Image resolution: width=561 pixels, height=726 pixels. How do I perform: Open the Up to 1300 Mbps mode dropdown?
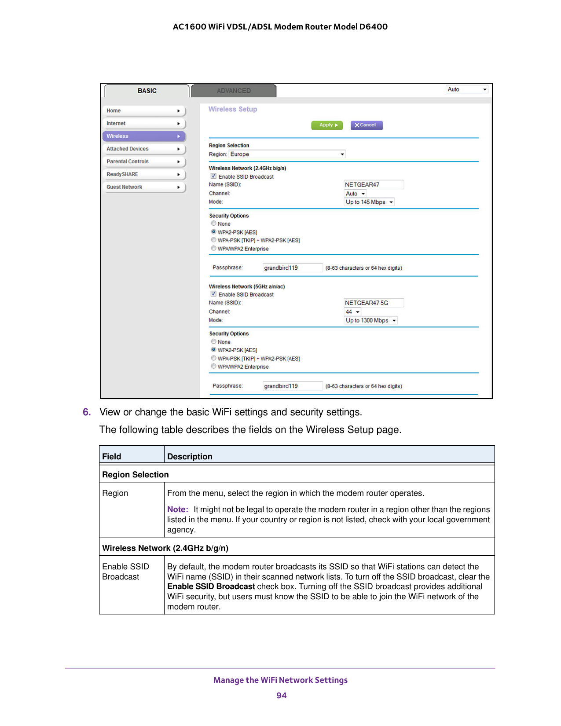pyautogui.click(x=371, y=321)
